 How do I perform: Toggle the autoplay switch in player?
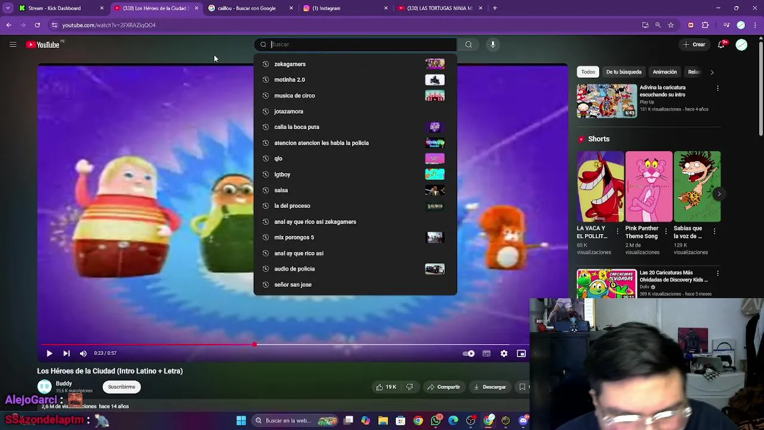coord(469,354)
